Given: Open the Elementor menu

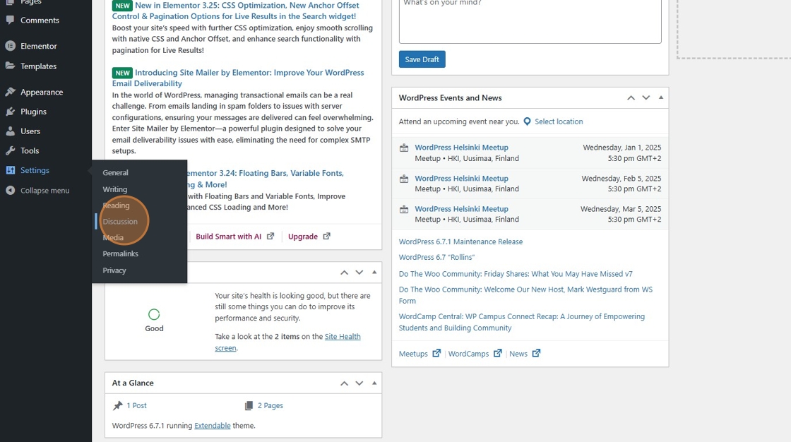Looking at the screenshot, I should coord(39,46).
